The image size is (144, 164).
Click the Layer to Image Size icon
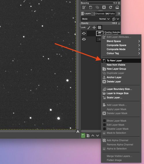104,93
